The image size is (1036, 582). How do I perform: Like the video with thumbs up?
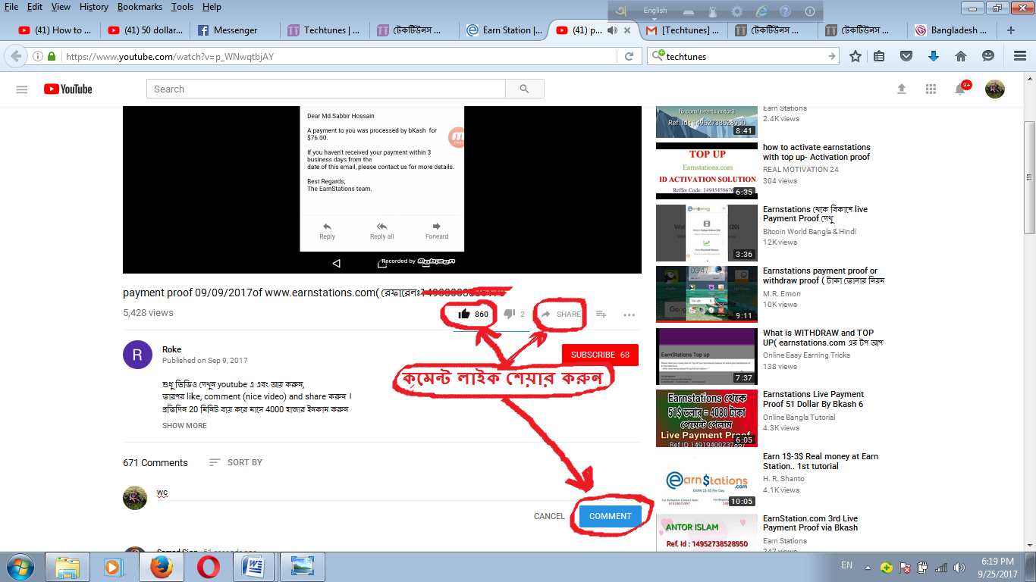click(x=464, y=314)
